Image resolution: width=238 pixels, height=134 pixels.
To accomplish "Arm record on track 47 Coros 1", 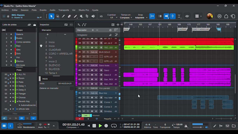I will click(x=92, y=102).
